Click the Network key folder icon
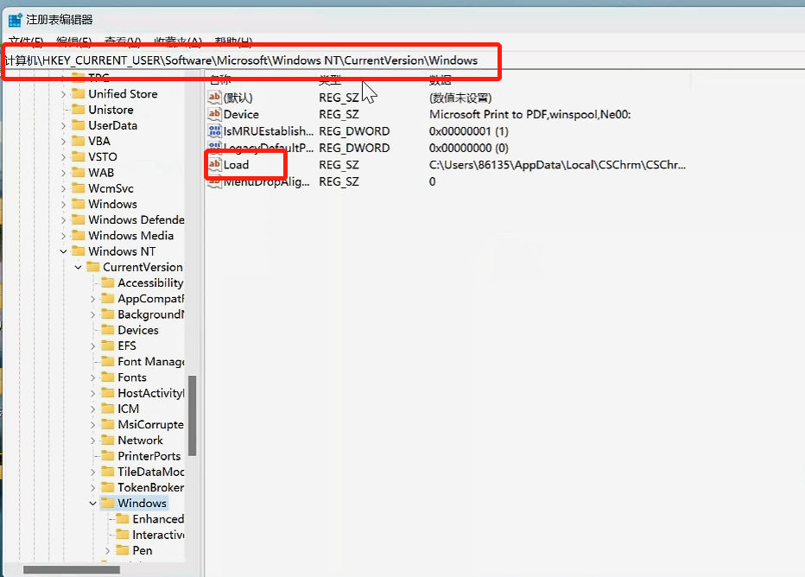The height and width of the screenshot is (577, 805). 107,440
